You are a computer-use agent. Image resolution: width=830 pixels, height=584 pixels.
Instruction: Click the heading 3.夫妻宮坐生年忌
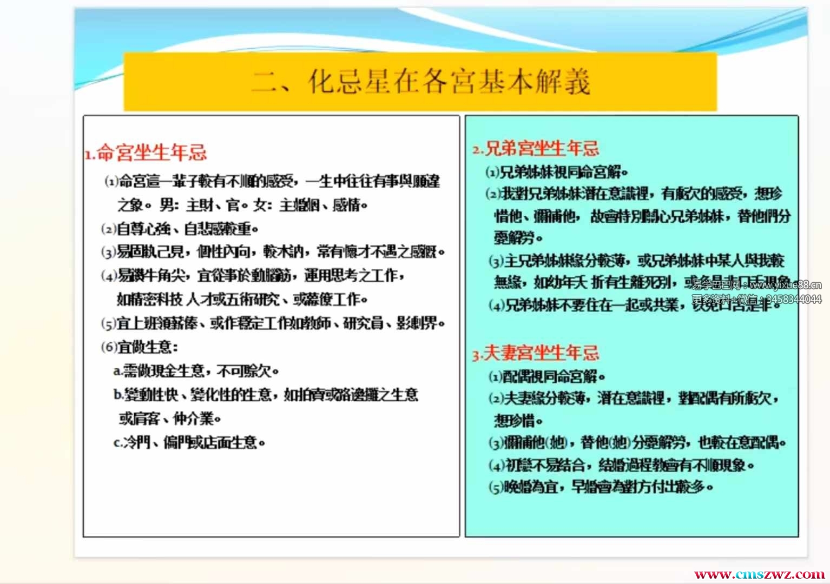536,353
